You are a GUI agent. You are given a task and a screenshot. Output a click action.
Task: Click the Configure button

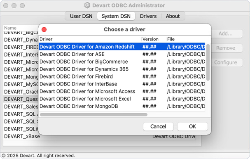click(227, 62)
